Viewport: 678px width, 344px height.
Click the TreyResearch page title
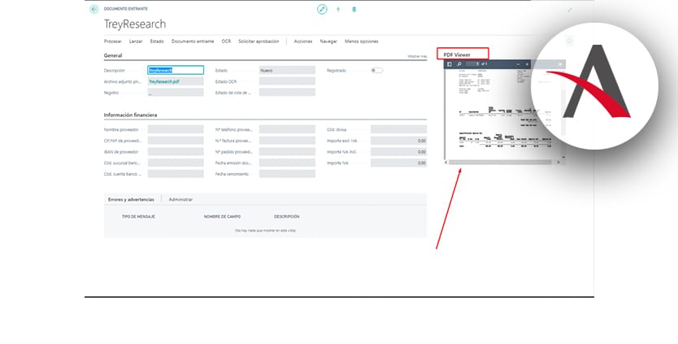(x=135, y=24)
